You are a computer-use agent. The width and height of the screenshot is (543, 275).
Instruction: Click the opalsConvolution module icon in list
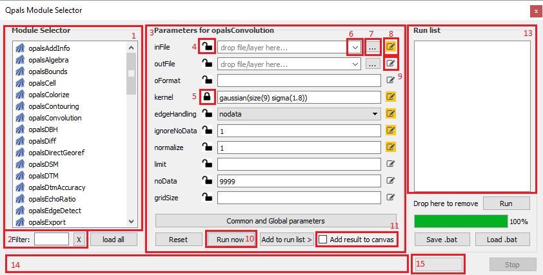coord(20,118)
